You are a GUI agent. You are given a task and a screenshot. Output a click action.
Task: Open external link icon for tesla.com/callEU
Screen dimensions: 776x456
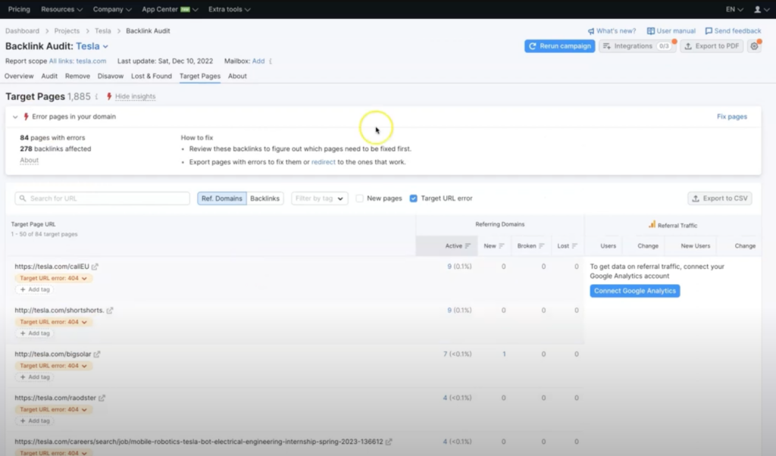pyautogui.click(x=95, y=267)
